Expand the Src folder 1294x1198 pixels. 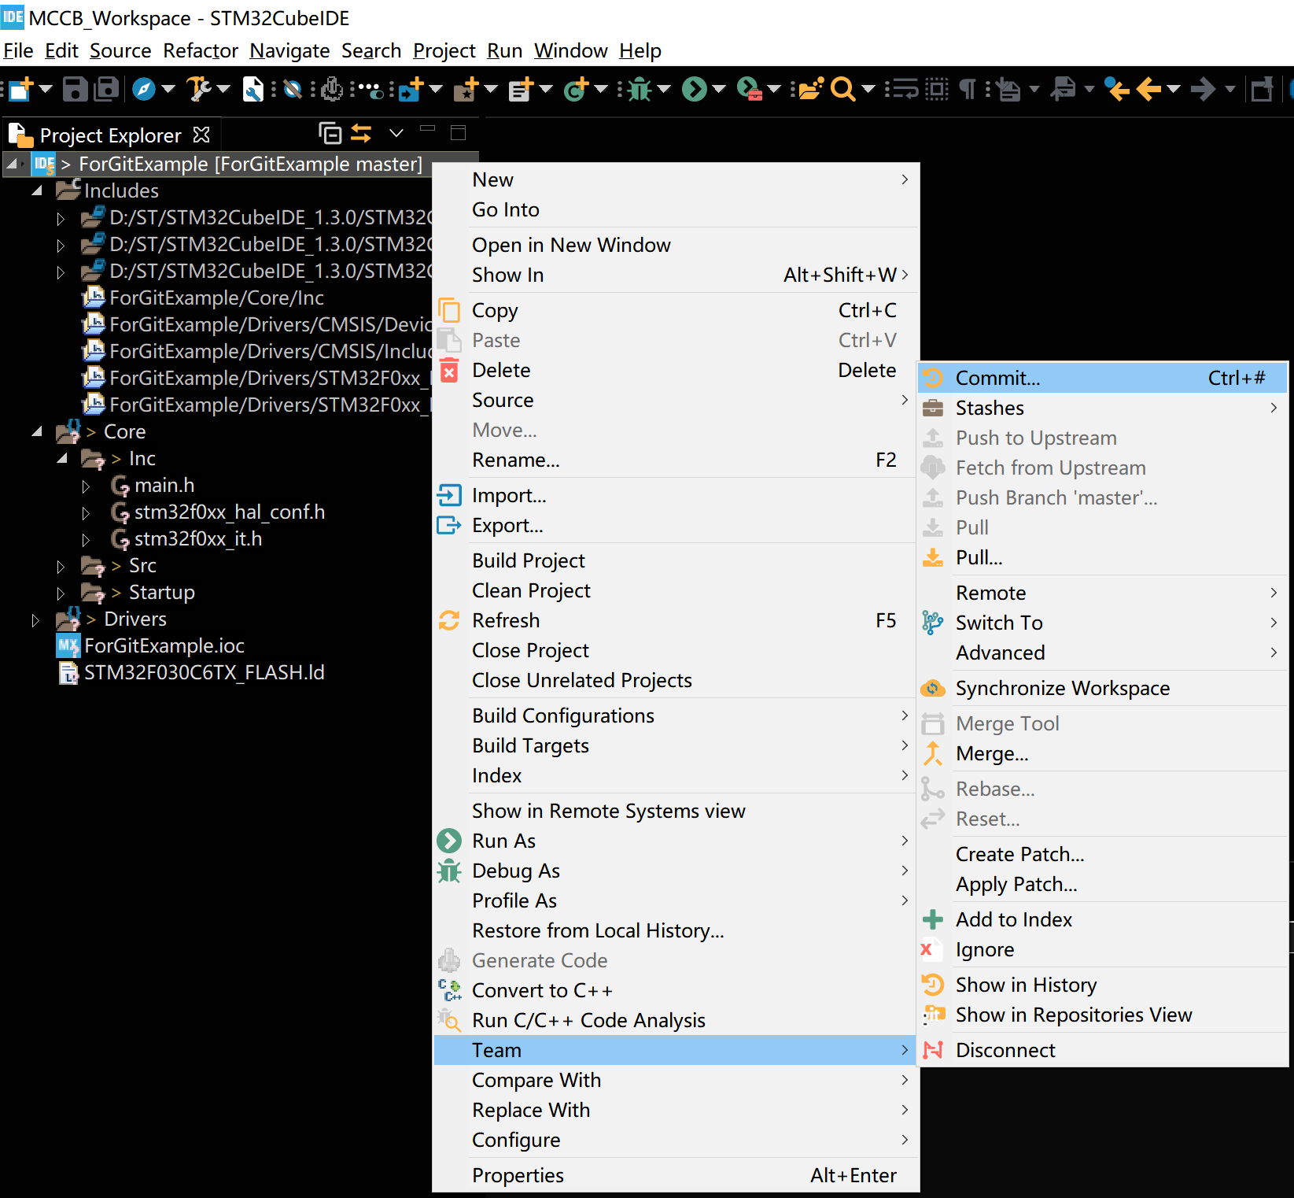pos(61,565)
